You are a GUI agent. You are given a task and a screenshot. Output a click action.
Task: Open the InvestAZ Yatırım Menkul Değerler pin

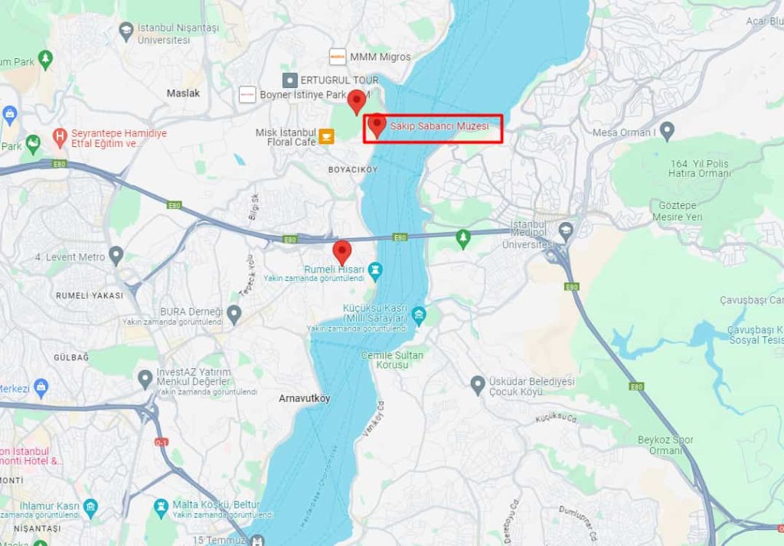145,380
